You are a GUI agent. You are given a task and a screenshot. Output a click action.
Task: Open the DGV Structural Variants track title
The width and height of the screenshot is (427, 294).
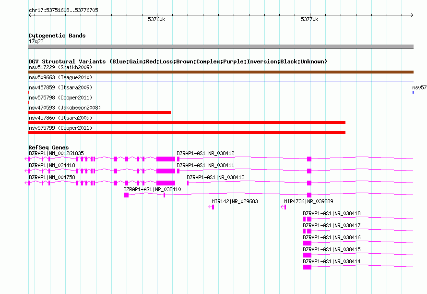tap(178, 61)
